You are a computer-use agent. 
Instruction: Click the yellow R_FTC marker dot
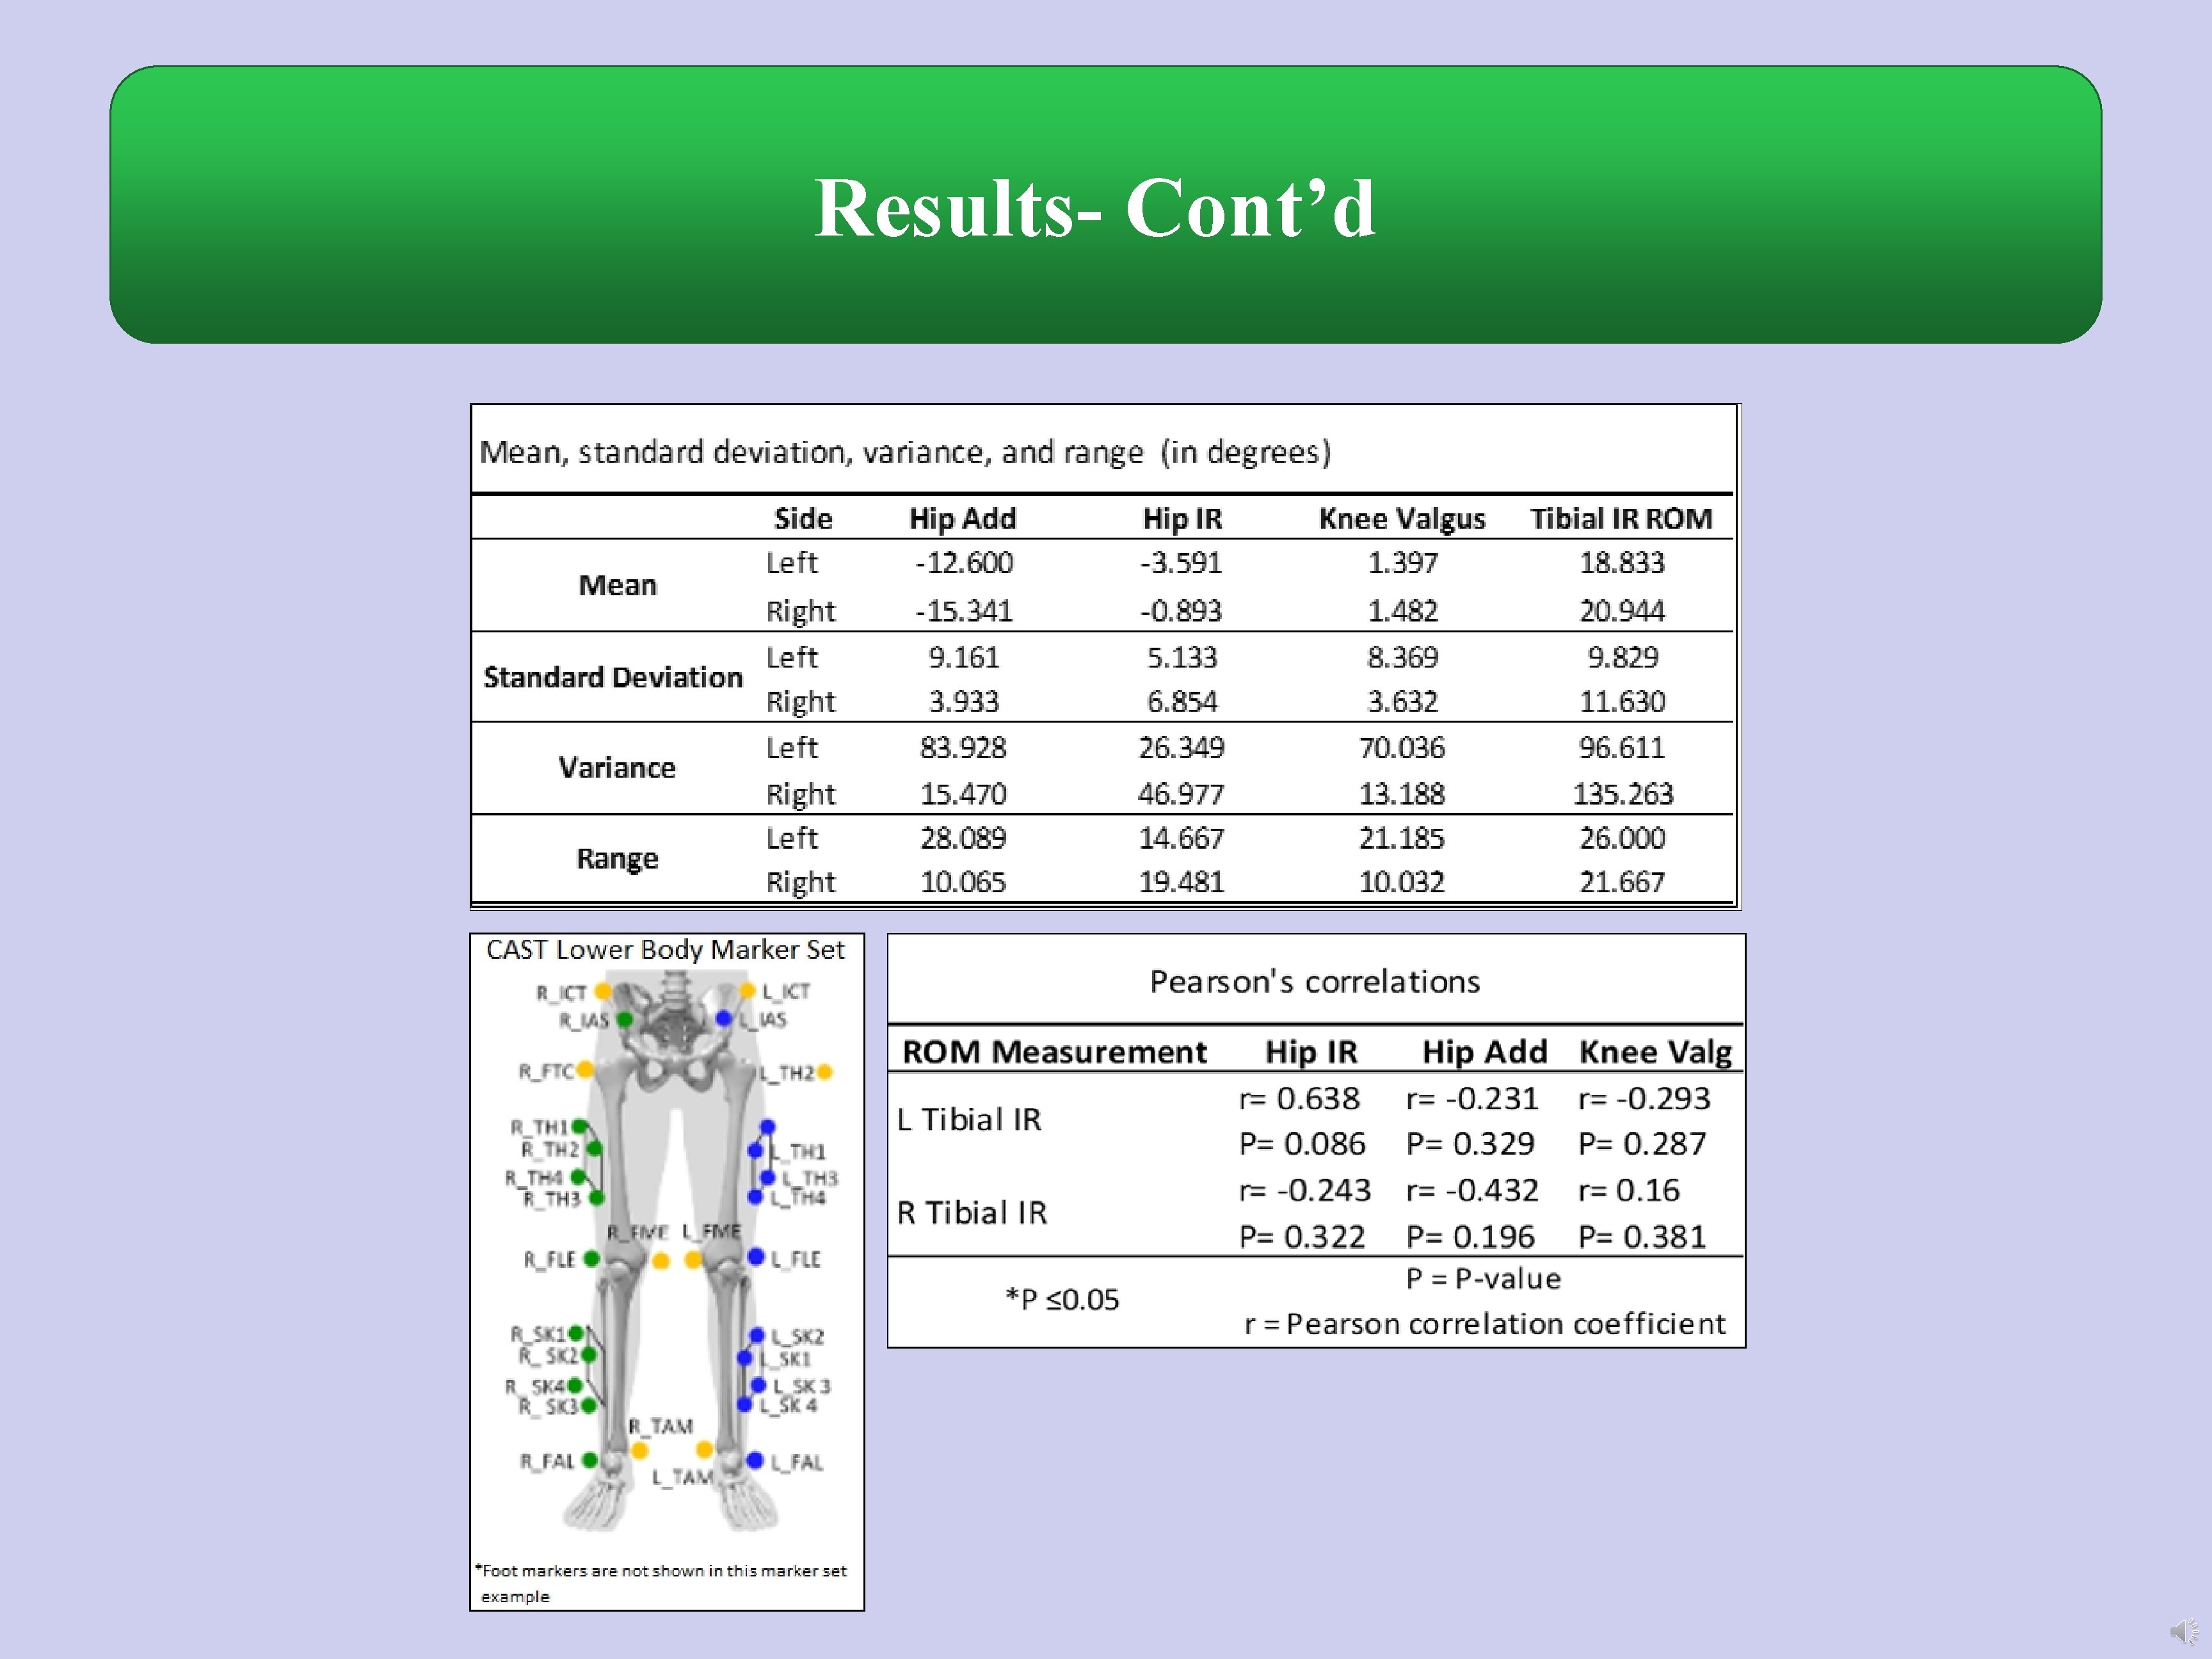(x=585, y=1070)
